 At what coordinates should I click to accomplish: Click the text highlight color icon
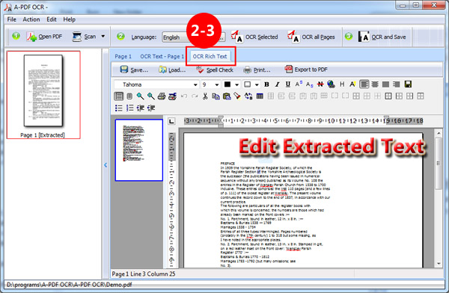point(352,84)
